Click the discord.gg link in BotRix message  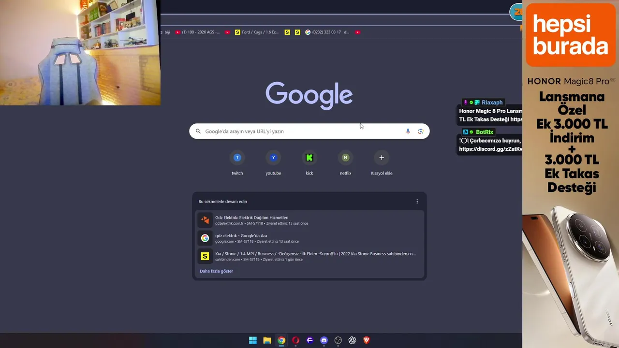[x=490, y=149]
